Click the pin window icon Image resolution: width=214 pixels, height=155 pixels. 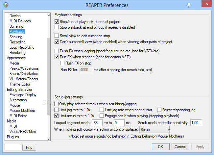click(189, 5)
